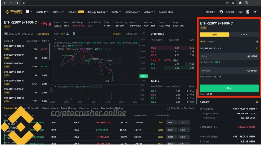This screenshot has width=261, height=146.
Task: Expand Activity dropdown menu
Action: 149,12
